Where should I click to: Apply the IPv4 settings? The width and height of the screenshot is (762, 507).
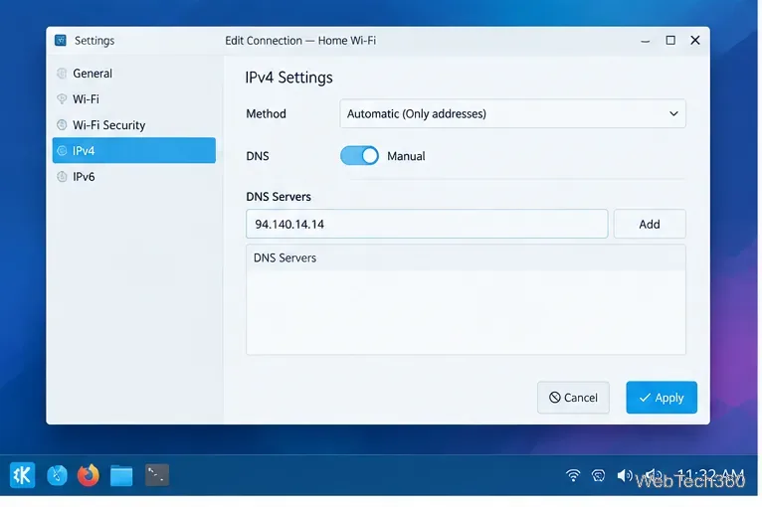tap(662, 398)
